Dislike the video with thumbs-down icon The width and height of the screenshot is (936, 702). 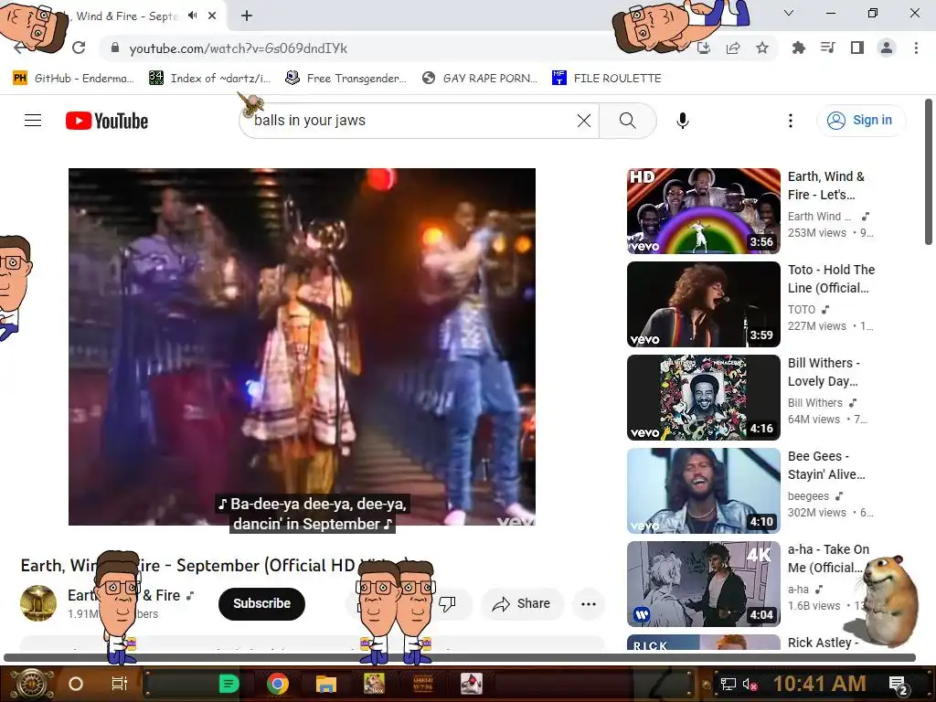click(x=447, y=603)
